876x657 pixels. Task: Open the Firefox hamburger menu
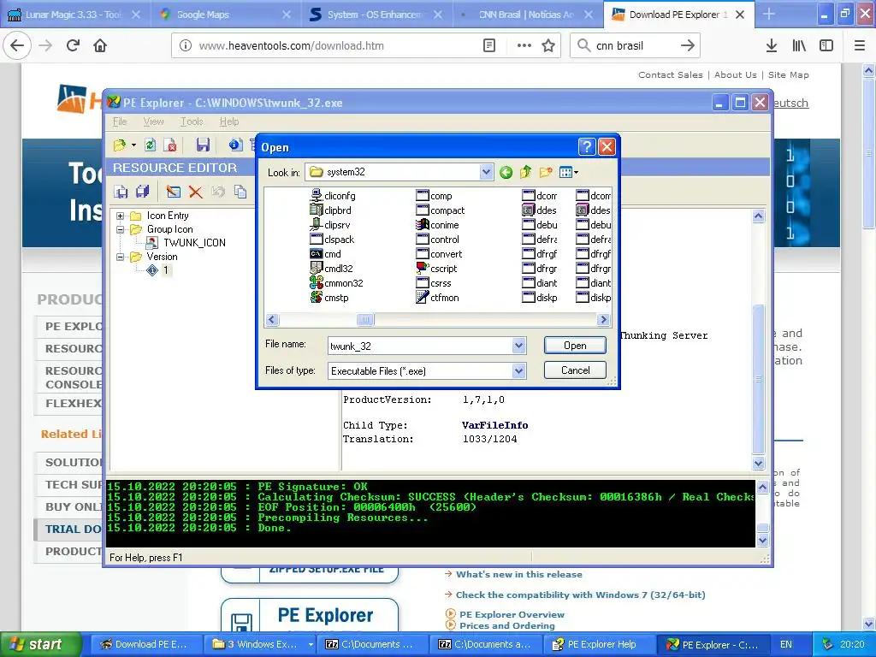pos(859,46)
